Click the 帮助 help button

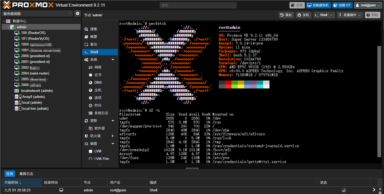(373, 15)
